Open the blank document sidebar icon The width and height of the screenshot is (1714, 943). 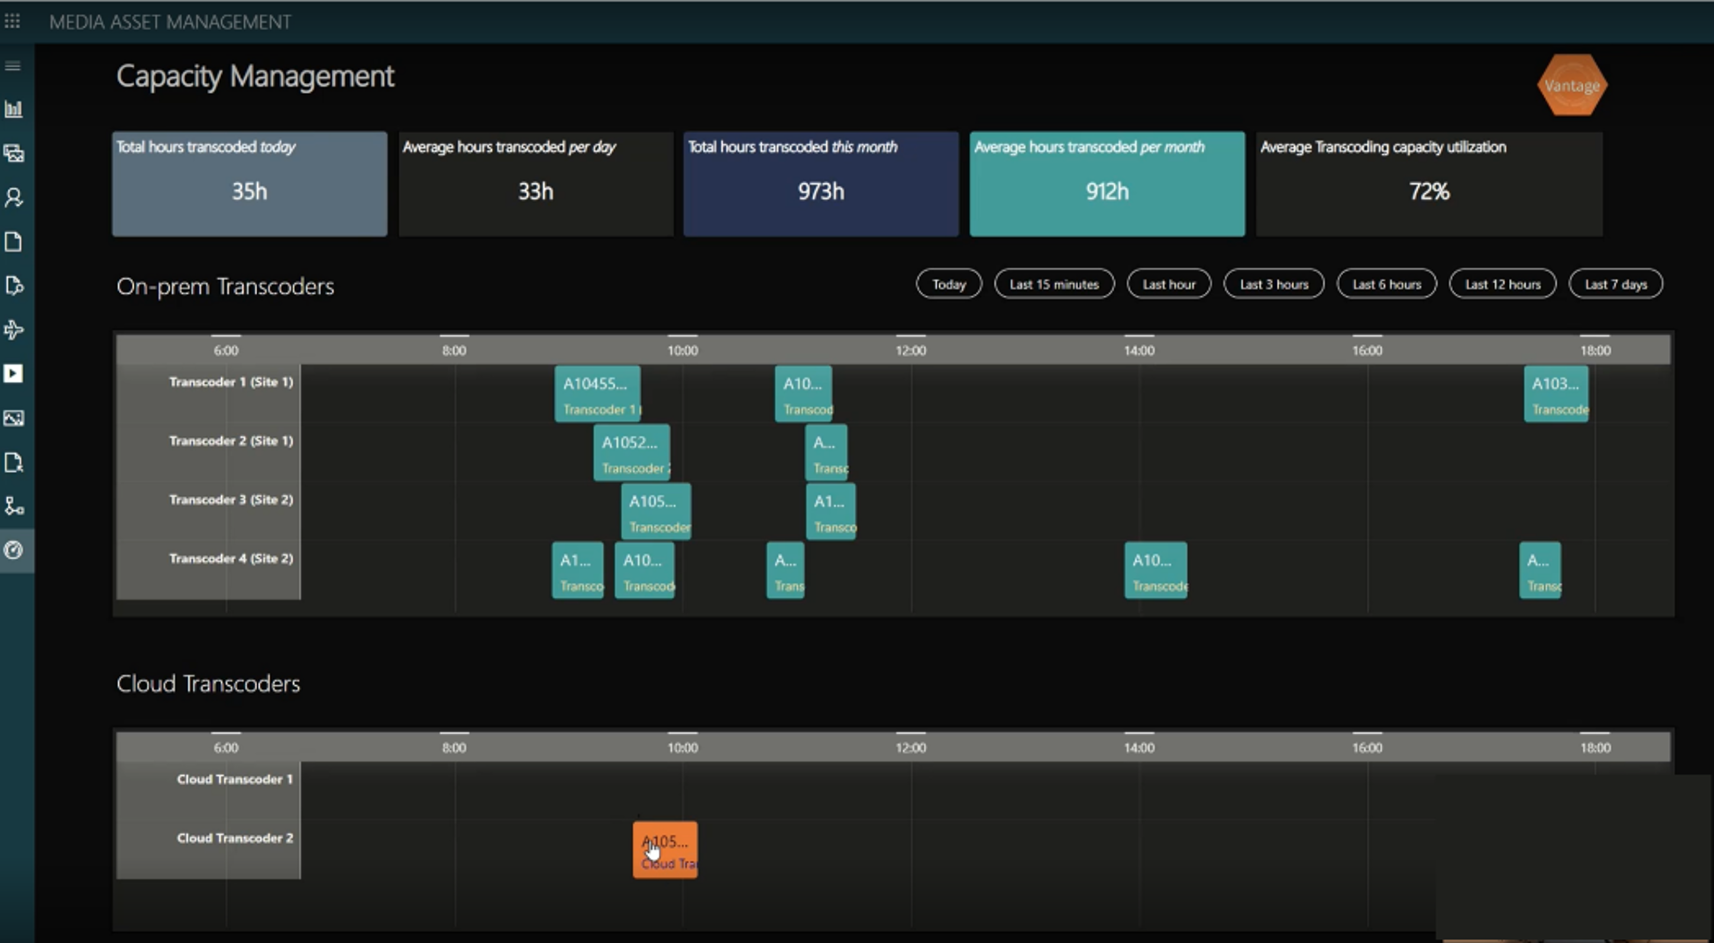13,241
